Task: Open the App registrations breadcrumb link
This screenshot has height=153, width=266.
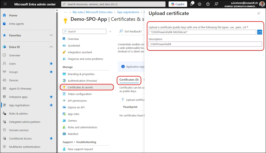Action: coord(128,12)
